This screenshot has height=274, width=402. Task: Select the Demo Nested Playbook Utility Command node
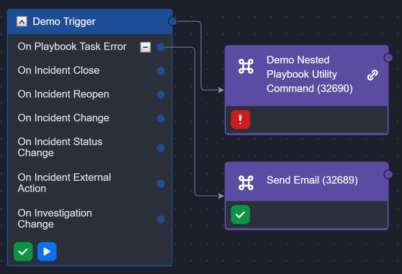[309, 75]
